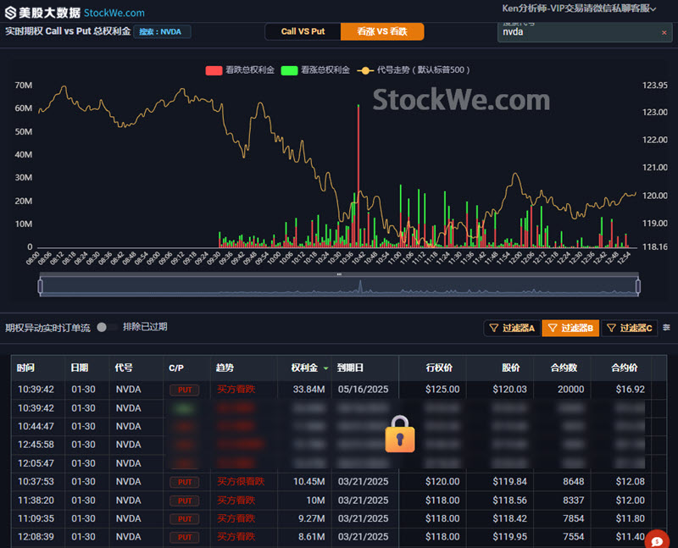
Task: Sort table by 趋势 column header
Action: pyautogui.click(x=225, y=368)
